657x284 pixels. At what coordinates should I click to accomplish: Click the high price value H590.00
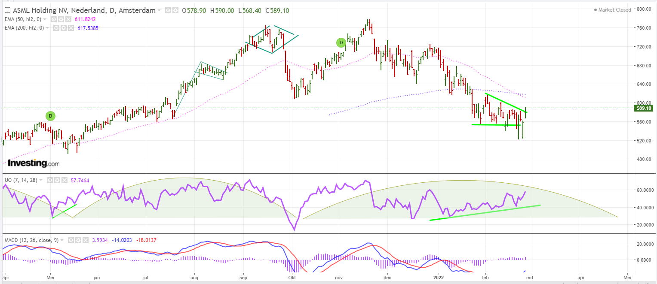click(x=222, y=10)
